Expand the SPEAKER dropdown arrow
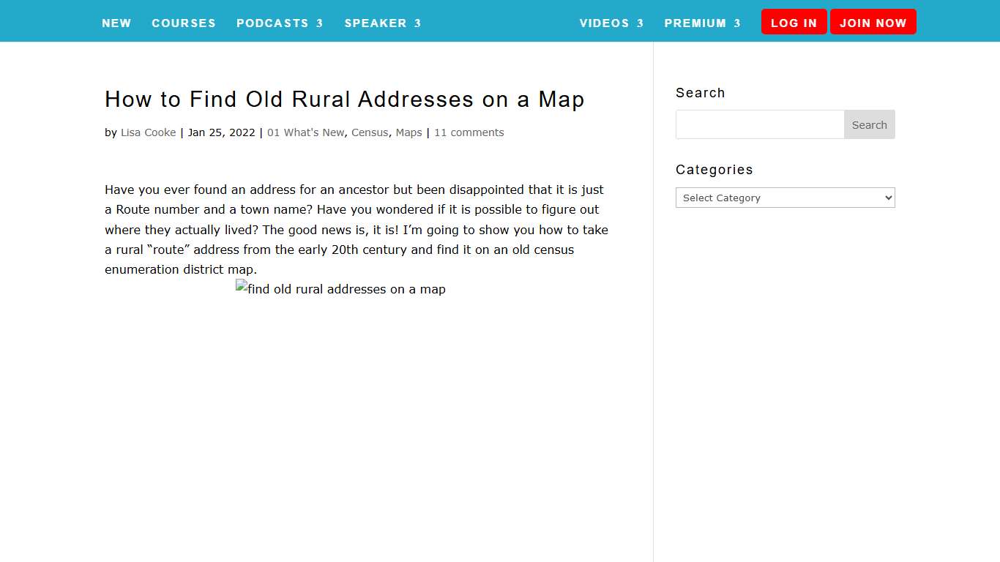Screen dimensions: 1000x562 pyautogui.click(x=418, y=23)
